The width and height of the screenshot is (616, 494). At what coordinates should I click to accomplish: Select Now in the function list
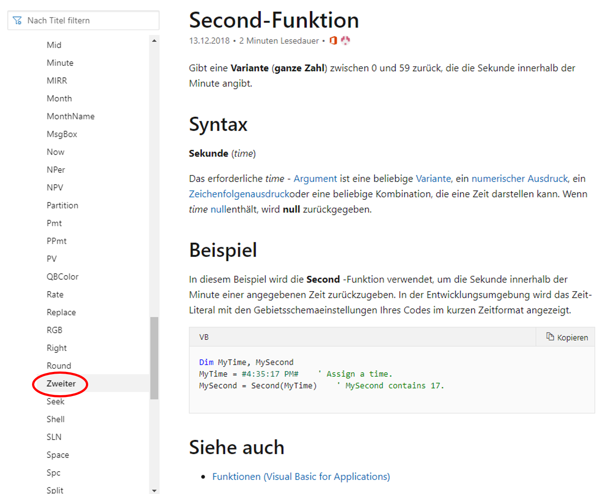click(x=56, y=152)
